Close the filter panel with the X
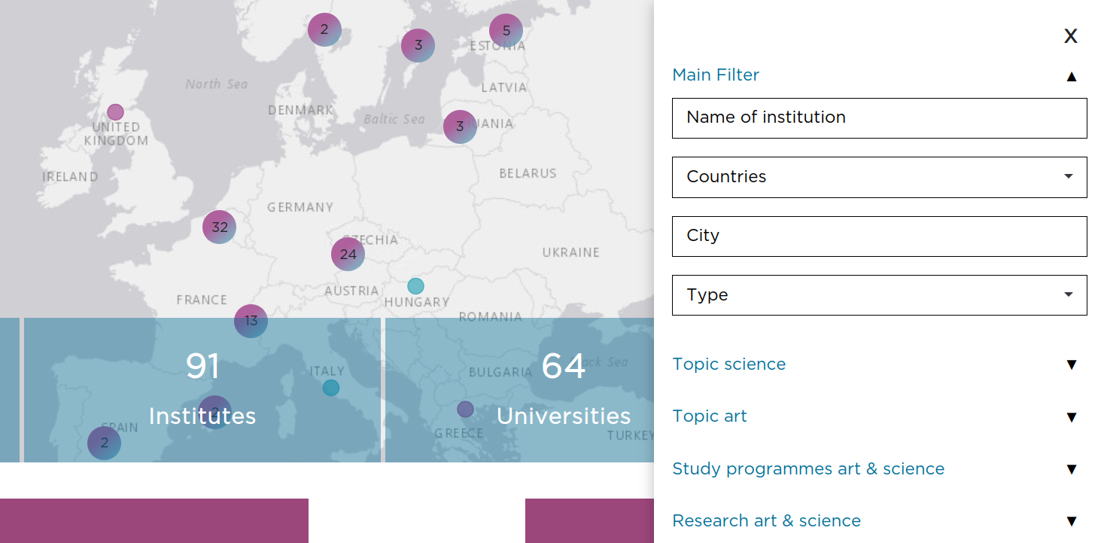Screen dimensions: 1104x543 1071,35
